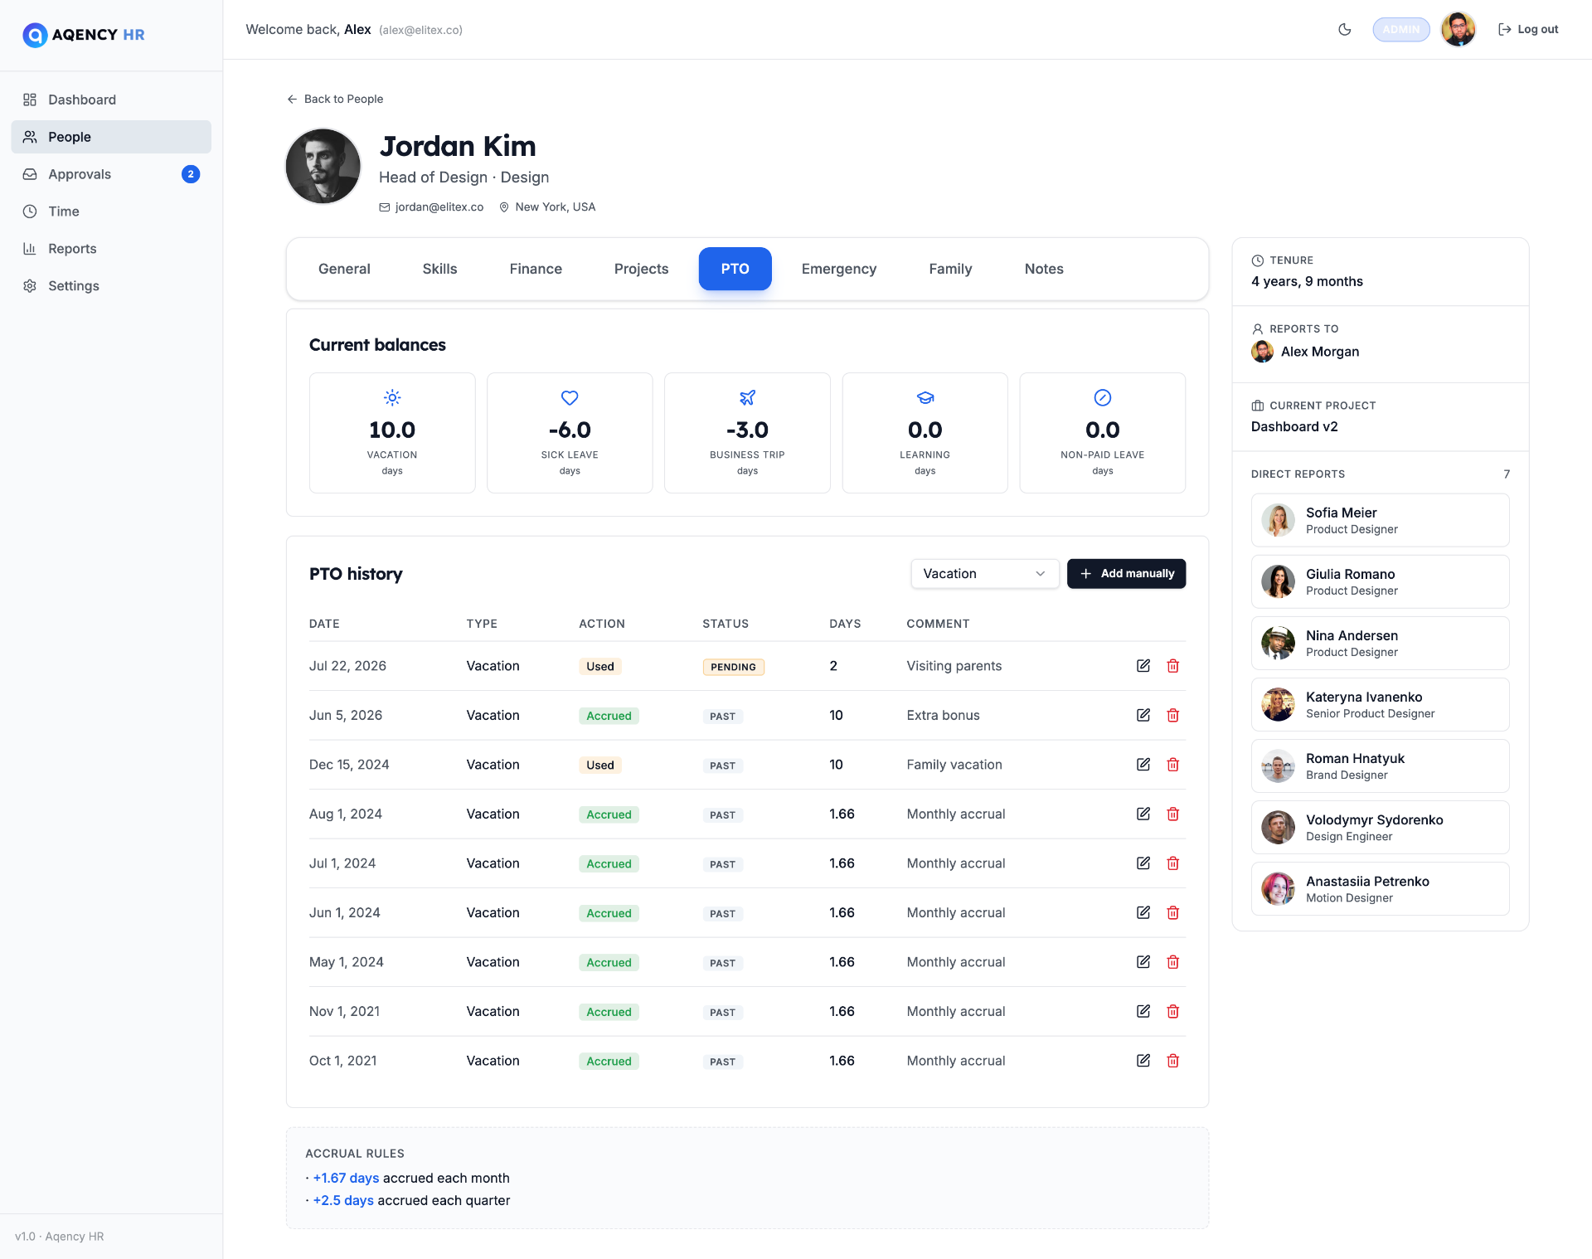Switch to the Emergency tab
This screenshot has width=1592, height=1259.
click(838, 269)
